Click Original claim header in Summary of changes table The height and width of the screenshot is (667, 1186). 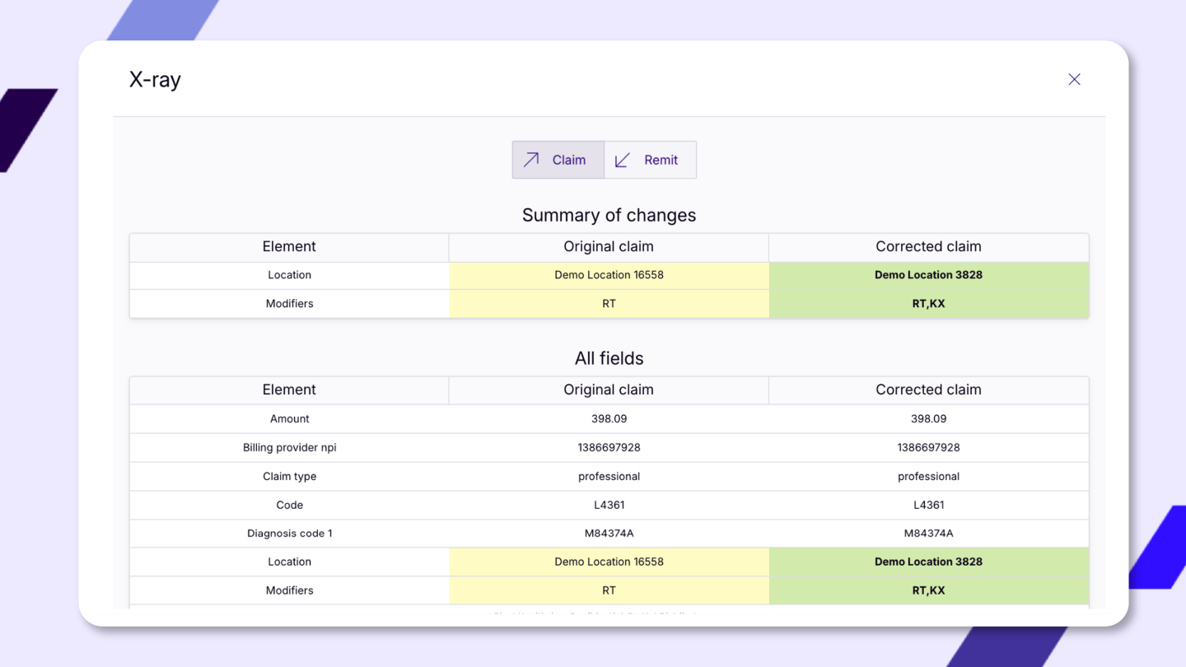[x=609, y=247]
